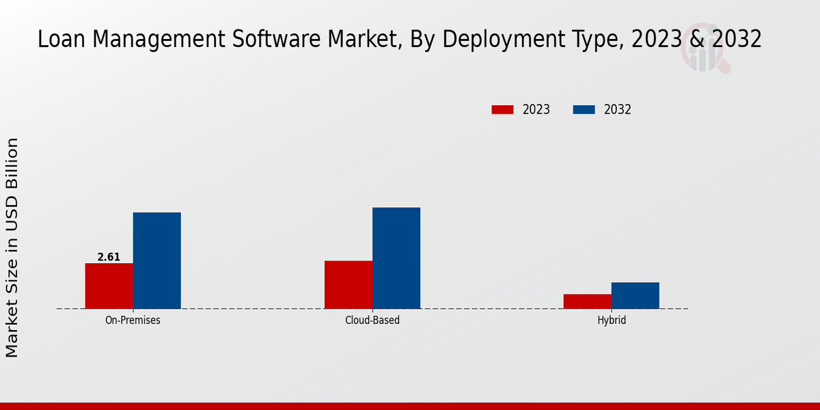Click the Hybrid x-axis label

pos(612,320)
